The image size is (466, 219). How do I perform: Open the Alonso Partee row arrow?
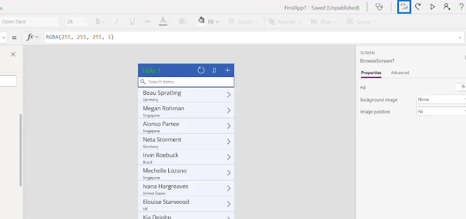(x=228, y=126)
